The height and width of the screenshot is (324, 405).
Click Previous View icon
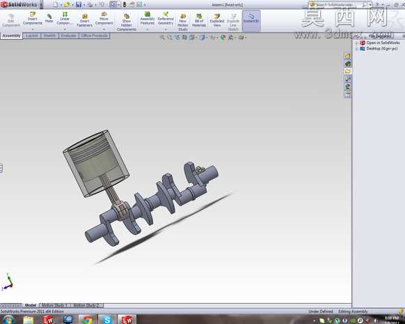click(177, 38)
